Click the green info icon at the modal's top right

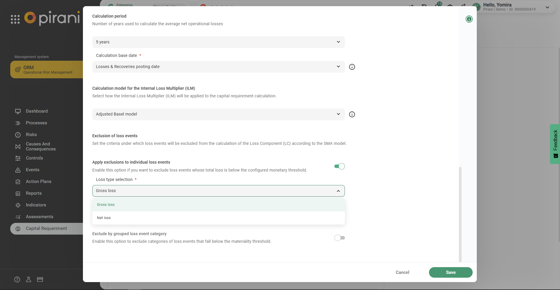pyautogui.click(x=469, y=19)
